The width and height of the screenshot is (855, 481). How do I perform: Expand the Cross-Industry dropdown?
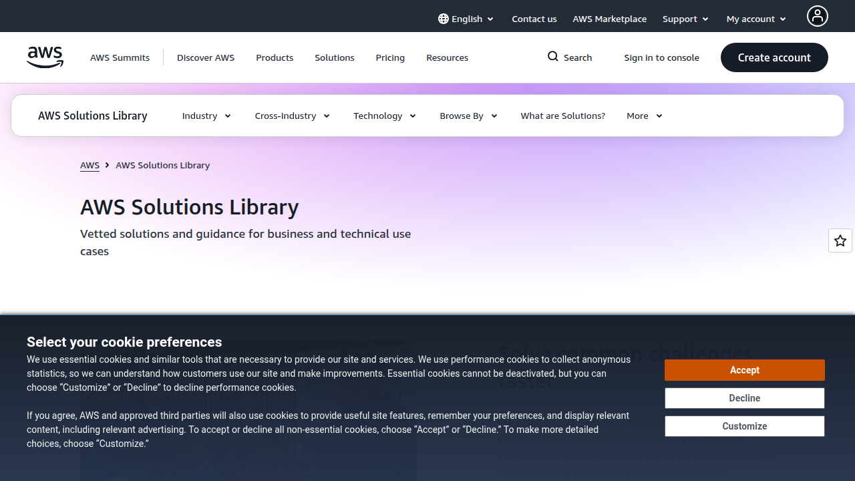[x=293, y=116]
